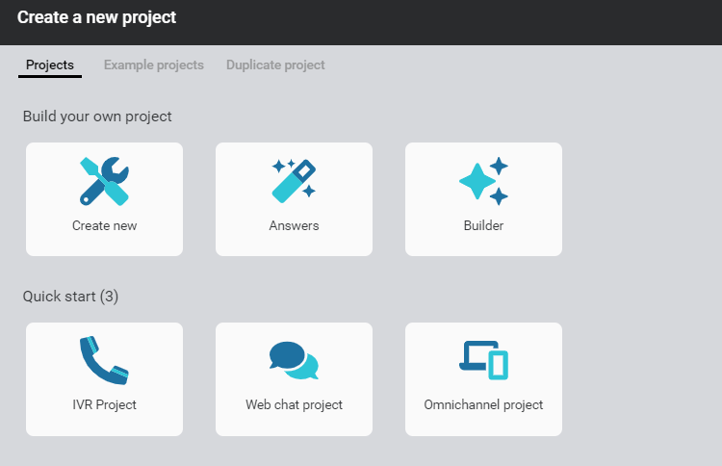722x466 pixels.
Task: Click the Omnichannel devices icon
Action: click(x=483, y=360)
